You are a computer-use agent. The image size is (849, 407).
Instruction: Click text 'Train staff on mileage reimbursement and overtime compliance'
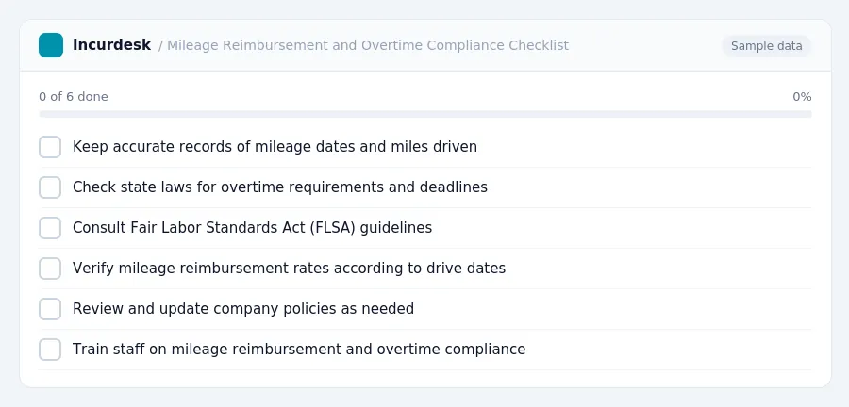coord(299,350)
